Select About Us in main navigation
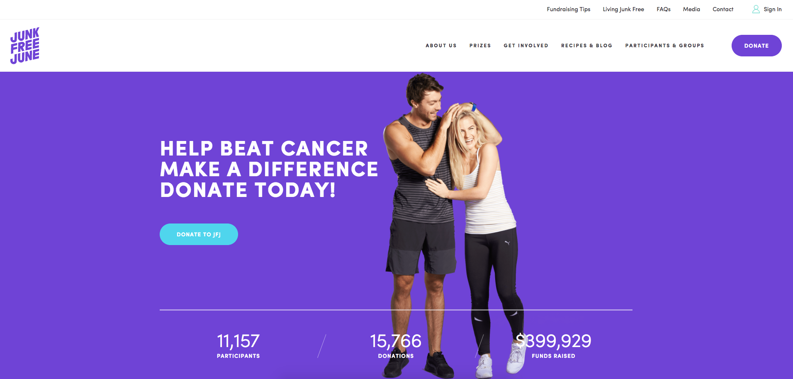 [x=441, y=46]
